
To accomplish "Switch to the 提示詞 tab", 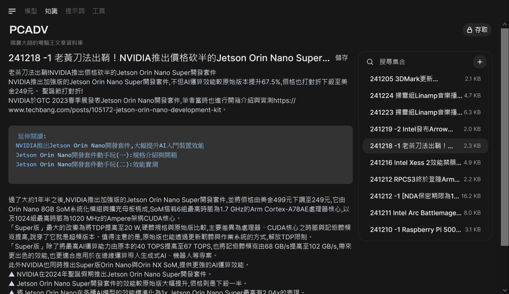I will [75, 11].
